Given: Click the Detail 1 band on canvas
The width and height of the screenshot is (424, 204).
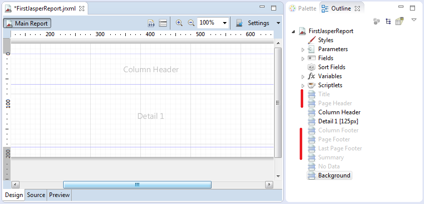Looking at the screenshot, I should 142,116.
